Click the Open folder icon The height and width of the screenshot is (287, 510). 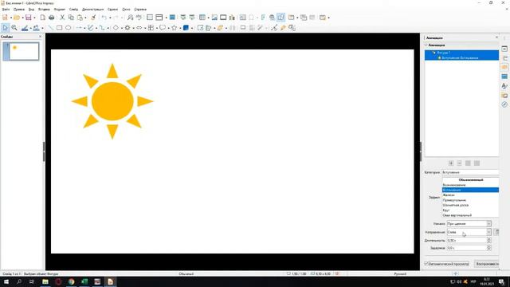pyautogui.click(x=17, y=18)
